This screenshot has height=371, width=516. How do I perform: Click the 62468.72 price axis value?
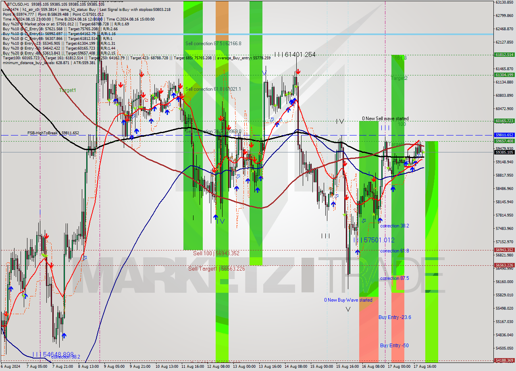(504, 29)
